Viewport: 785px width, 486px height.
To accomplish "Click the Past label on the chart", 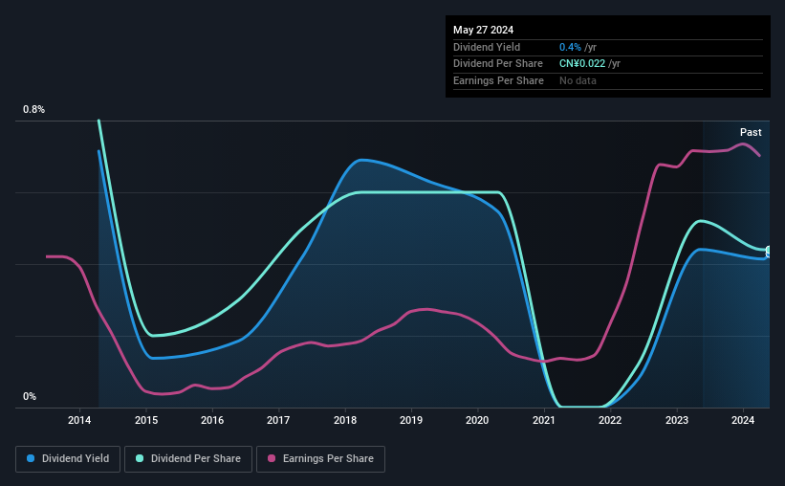I will pos(751,132).
